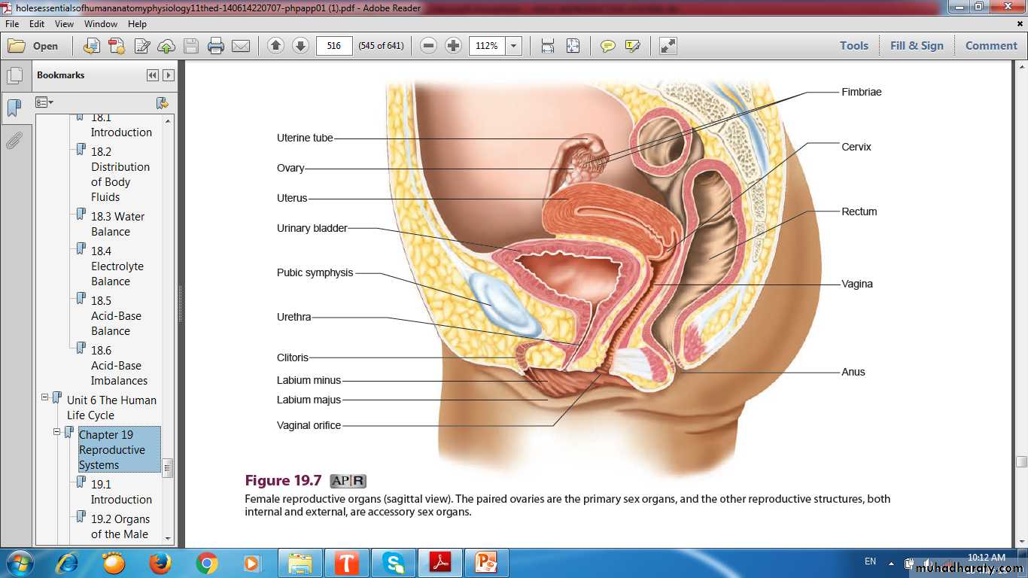Open the Fill & Sign pane

(x=916, y=46)
